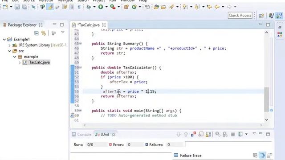Click JUnit Stop test run icon
Image resolution: width=285 pixels, height=160 pixels.
233,134
